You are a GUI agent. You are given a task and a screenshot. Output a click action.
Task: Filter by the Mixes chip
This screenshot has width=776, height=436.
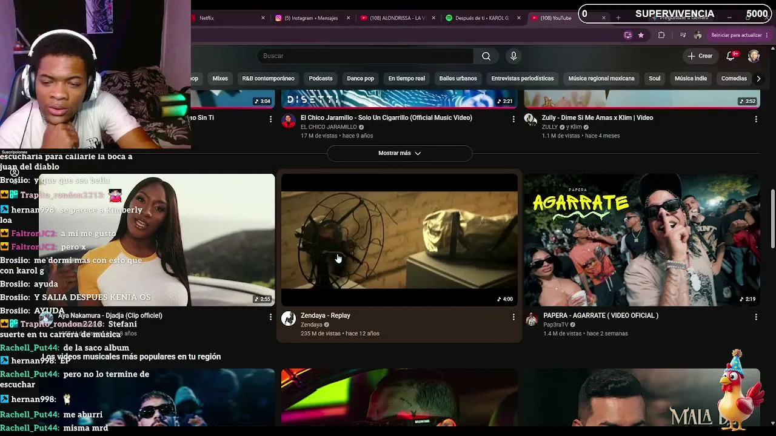point(220,79)
